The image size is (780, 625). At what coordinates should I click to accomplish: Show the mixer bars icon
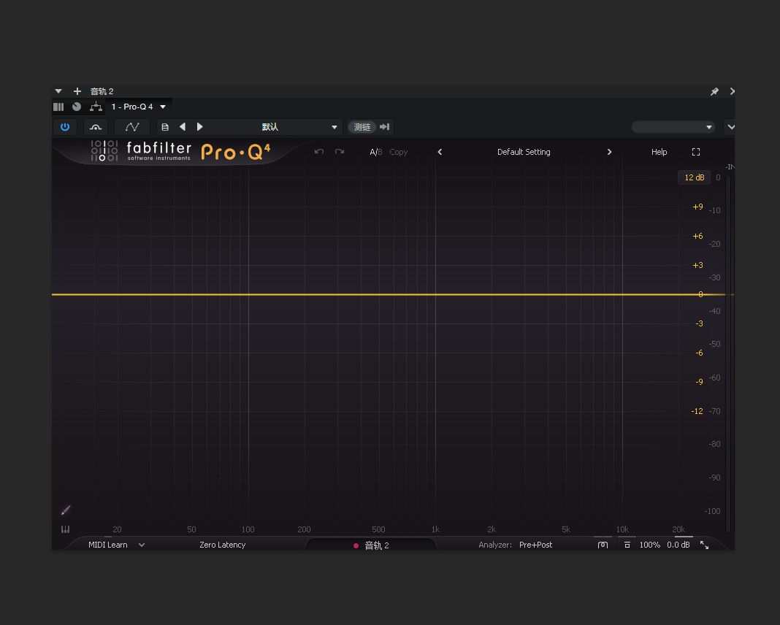(58, 107)
